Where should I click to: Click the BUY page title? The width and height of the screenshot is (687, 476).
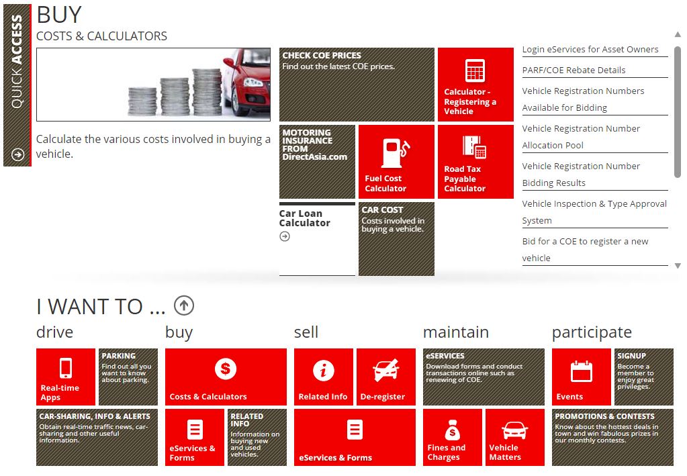[59, 15]
